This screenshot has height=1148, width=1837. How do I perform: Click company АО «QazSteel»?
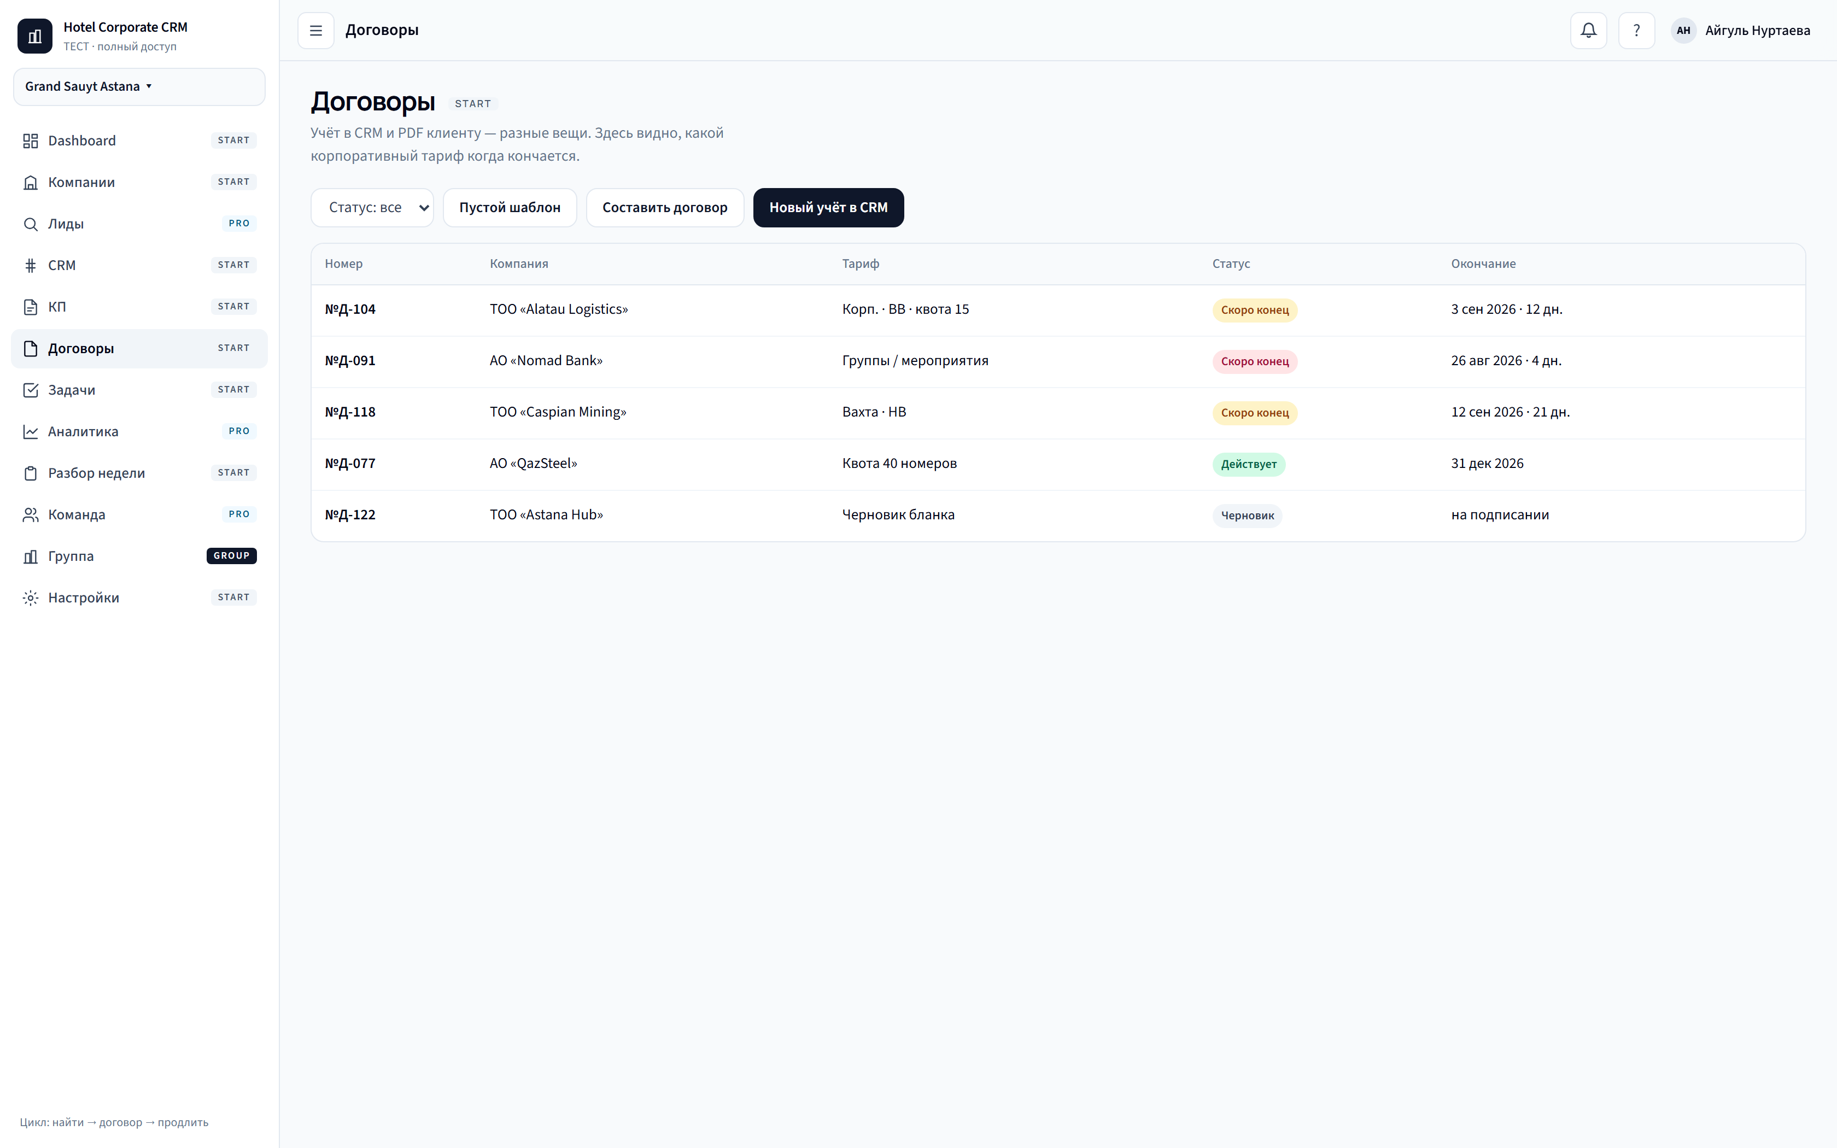(533, 463)
